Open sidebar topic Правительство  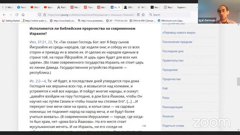[x=173, y=61]
